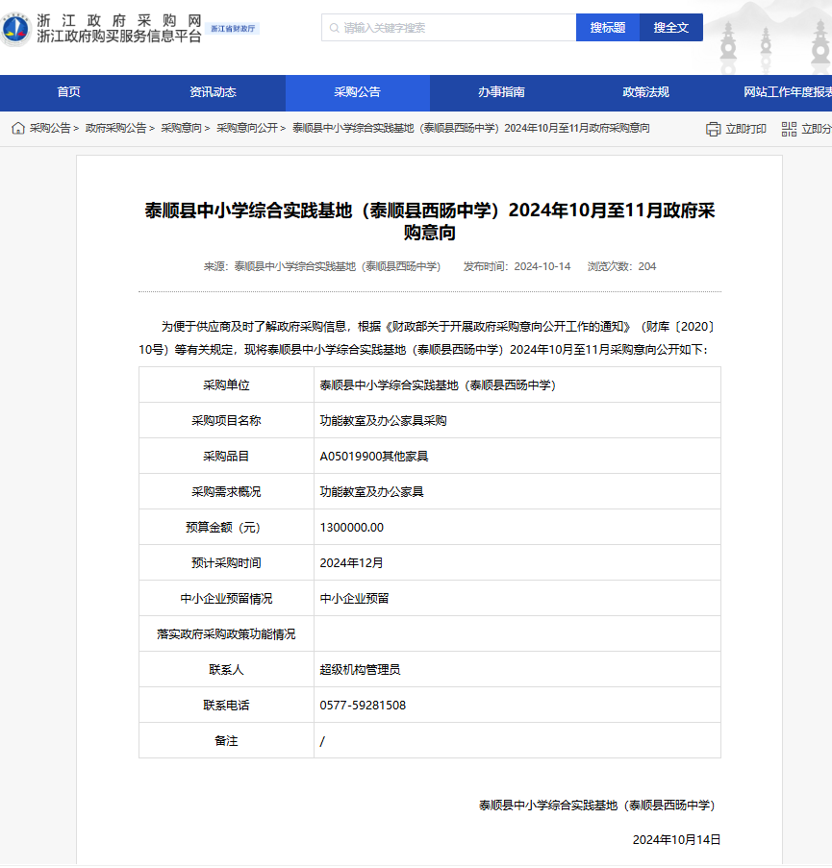Click the 功能教室及办公家具采购 project name
The width and height of the screenshot is (832, 868).
pyautogui.click(x=384, y=421)
